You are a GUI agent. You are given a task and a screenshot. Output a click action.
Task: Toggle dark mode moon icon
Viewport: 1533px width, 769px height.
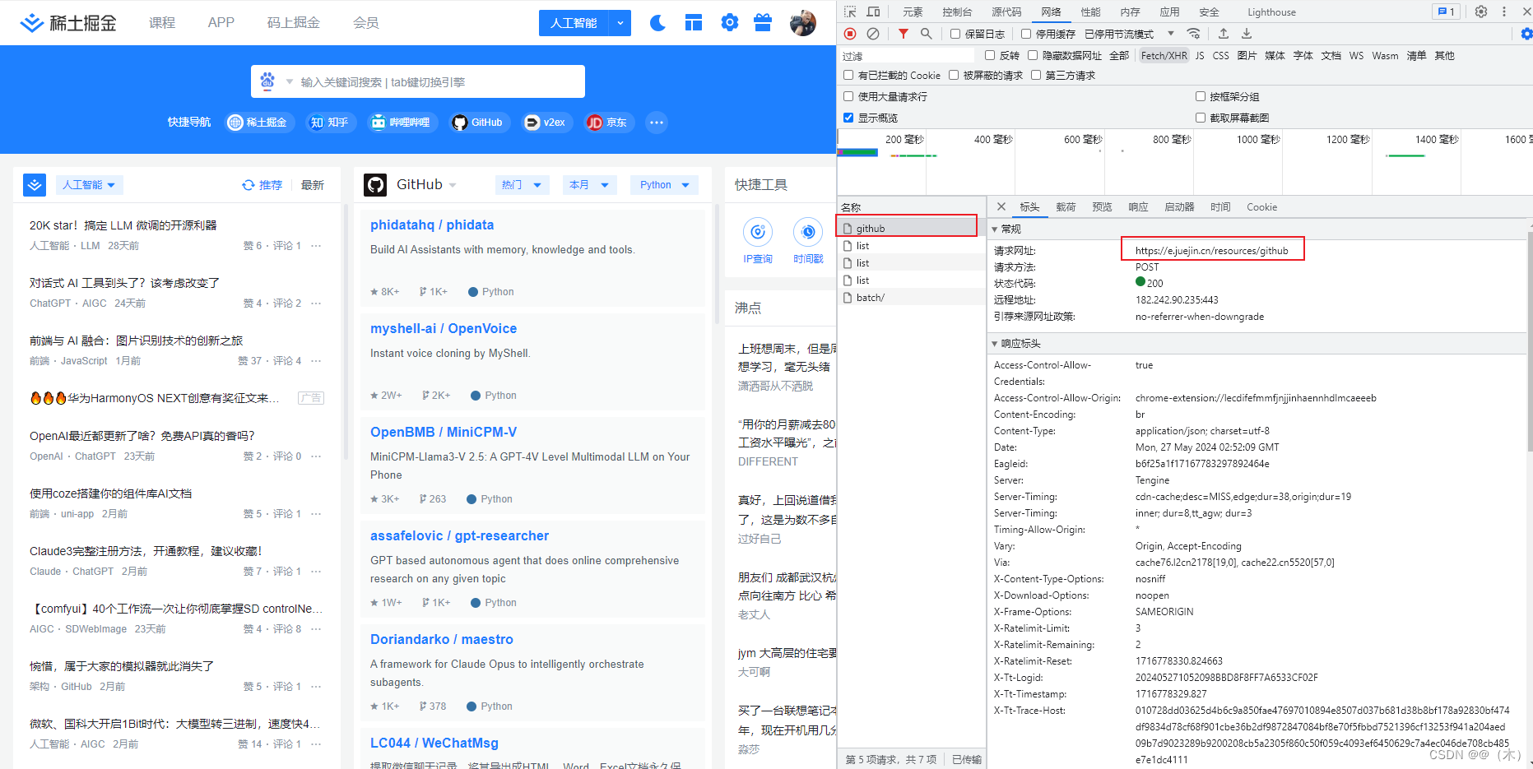(x=657, y=22)
